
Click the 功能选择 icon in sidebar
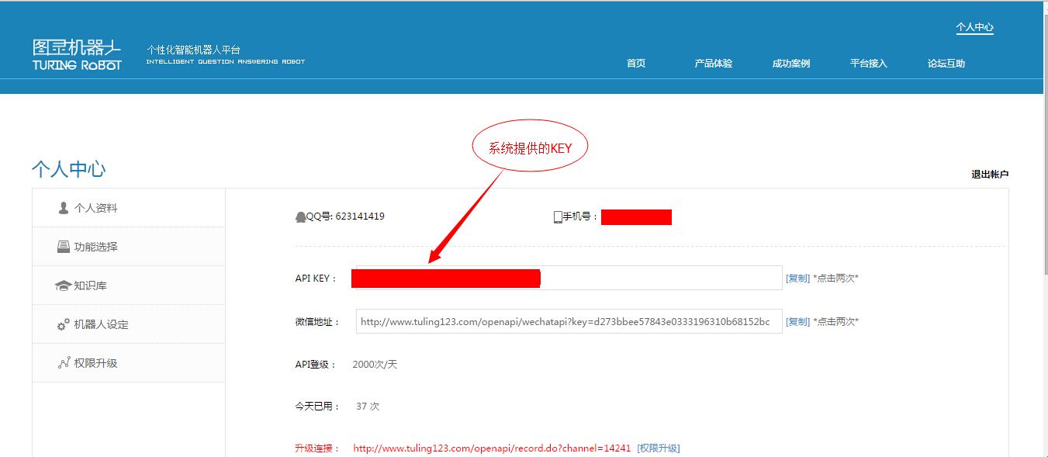click(x=64, y=247)
